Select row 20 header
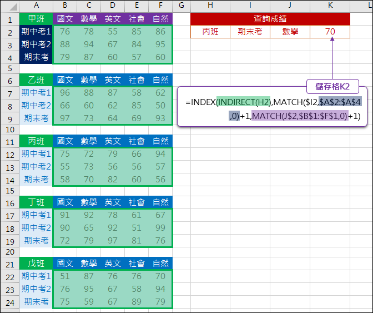 pos(10,252)
